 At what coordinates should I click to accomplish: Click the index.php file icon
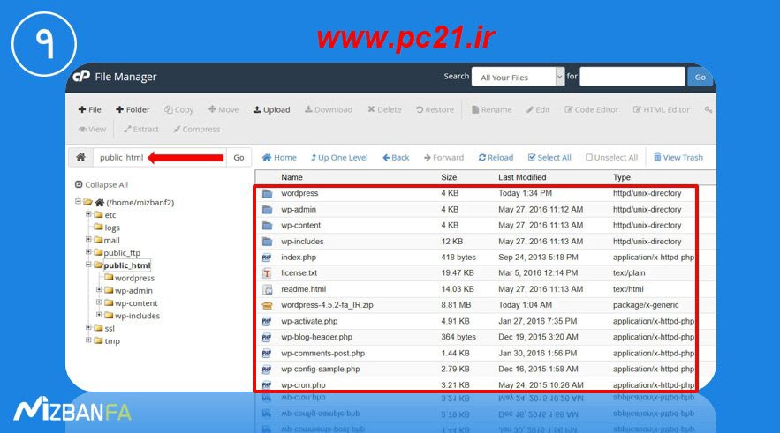coord(267,258)
